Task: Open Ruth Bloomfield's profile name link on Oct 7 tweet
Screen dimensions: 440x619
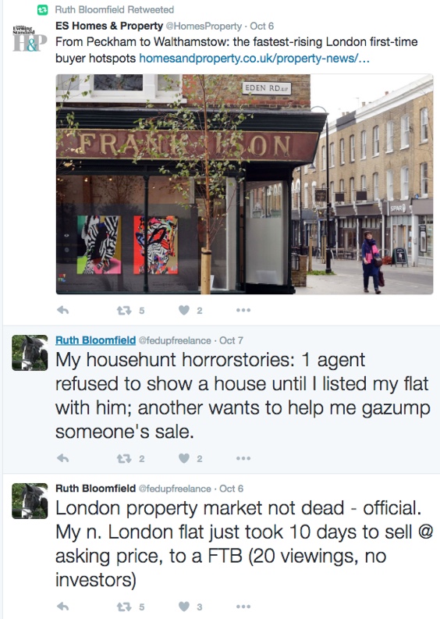Action: (95, 340)
